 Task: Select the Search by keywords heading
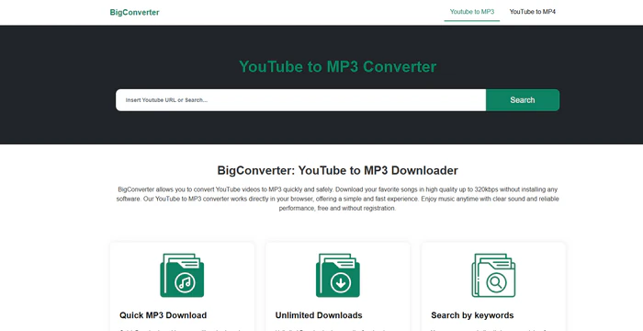click(x=472, y=315)
